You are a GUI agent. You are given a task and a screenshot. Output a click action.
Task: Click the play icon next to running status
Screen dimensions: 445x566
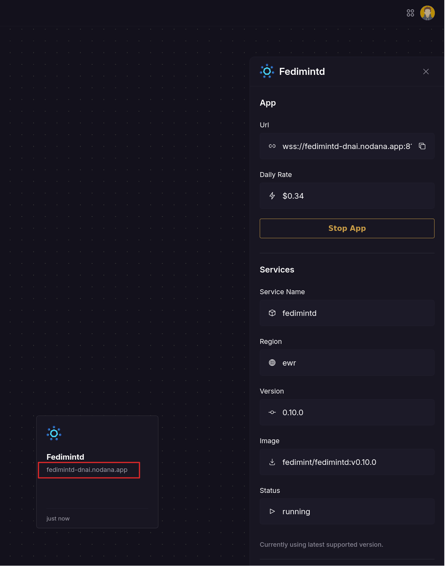(272, 511)
